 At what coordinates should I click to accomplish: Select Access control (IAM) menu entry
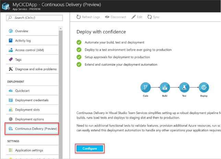coord(32,50)
